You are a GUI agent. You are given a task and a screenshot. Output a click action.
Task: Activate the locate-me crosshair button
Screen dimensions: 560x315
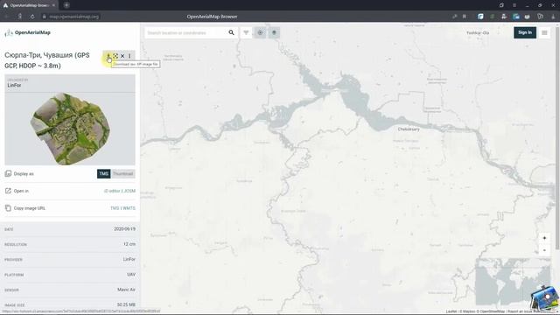260,33
